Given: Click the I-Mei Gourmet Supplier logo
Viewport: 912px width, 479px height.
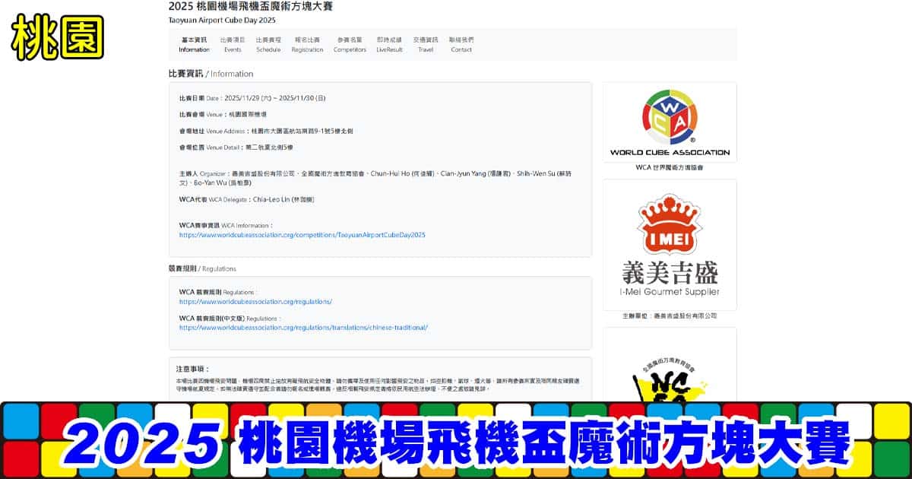Looking at the screenshot, I should (x=670, y=245).
